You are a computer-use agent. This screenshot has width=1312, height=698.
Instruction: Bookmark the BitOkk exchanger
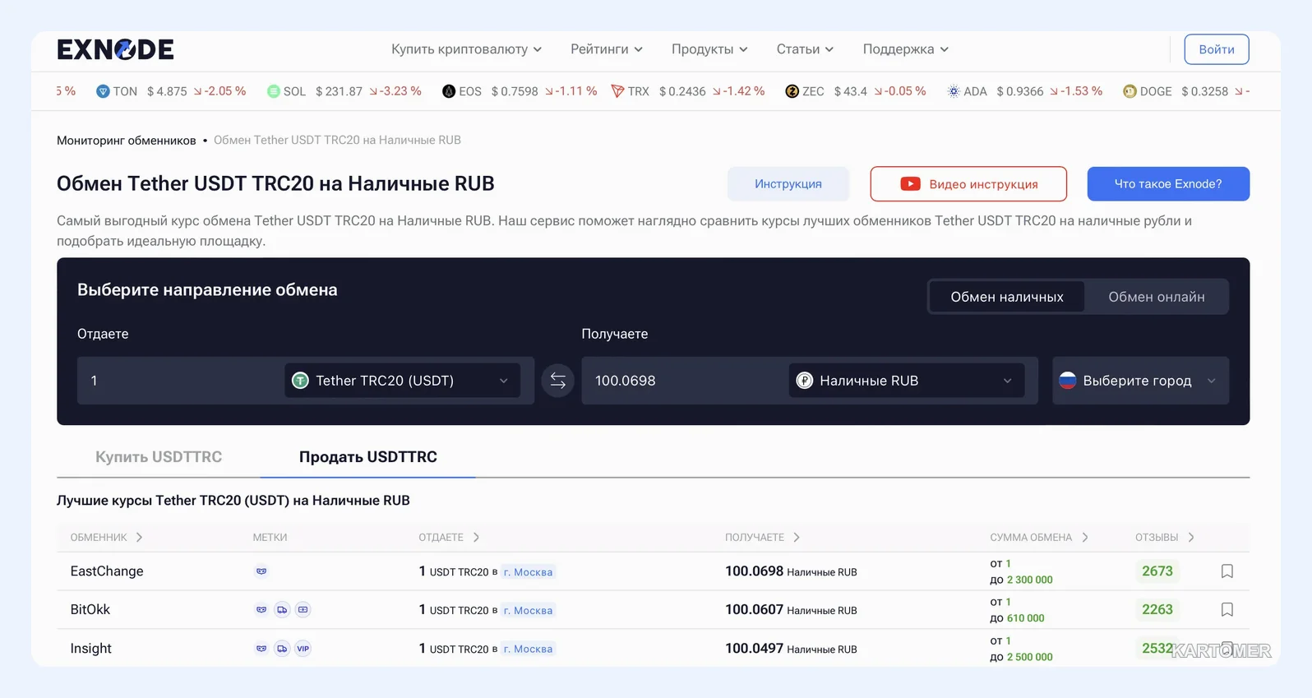tap(1227, 610)
